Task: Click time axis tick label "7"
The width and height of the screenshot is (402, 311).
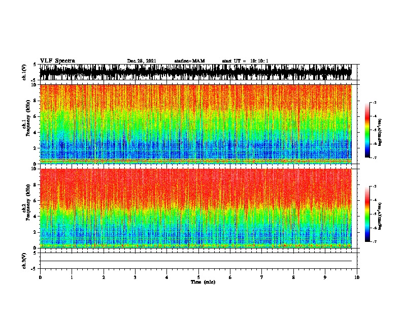Action: 262,277
